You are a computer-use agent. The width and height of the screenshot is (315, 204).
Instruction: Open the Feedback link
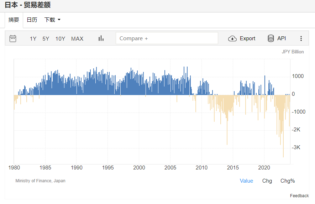(x=299, y=196)
